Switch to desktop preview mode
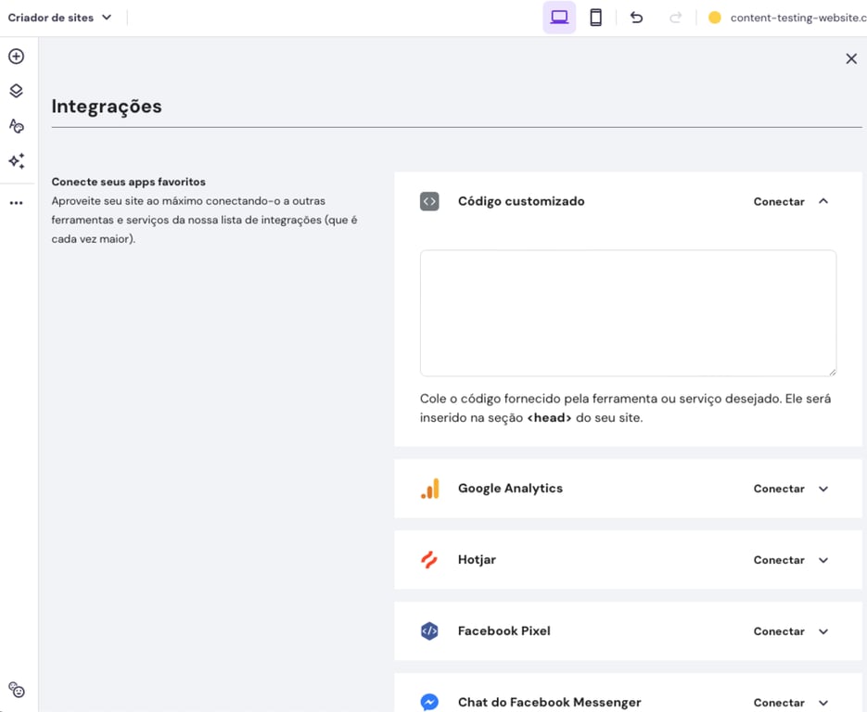Image resolution: width=867 pixels, height=712 pixels. click(x=559, y=17)
